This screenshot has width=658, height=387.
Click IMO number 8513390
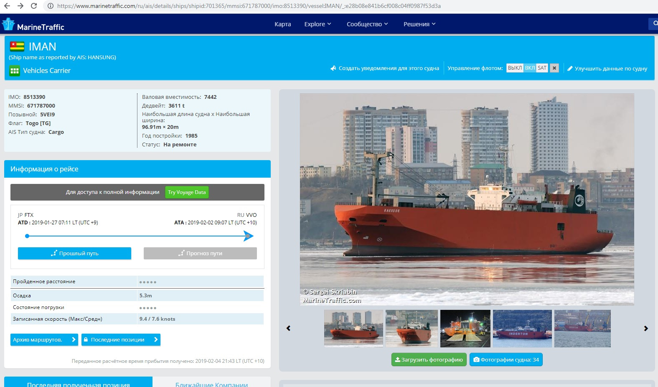click(x=34, y=97)
